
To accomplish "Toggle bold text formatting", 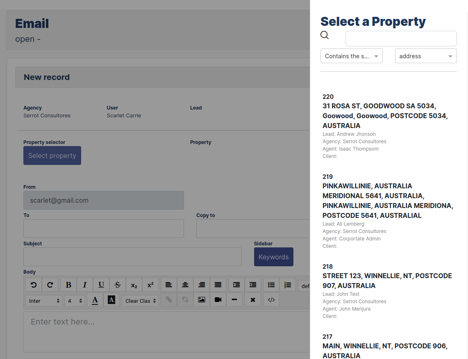I will click(68, 285).
